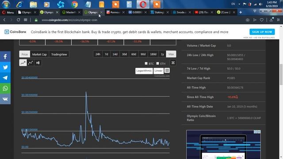The width and height of the screenshot is (283, 159).
Task: Share via Telegram sidebar icon
Action: click(5, 78)
